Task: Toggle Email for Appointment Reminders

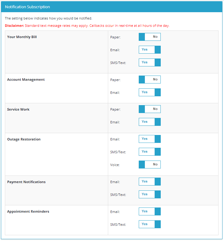Action: click(149, 211)
